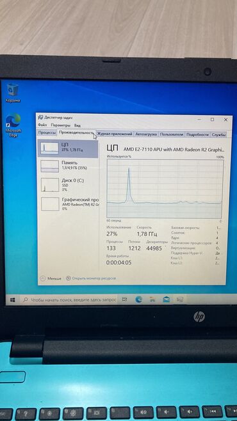The height and width of the screenshot is (421, 237).
Task: Click the Windows Start button
Action: (13, 299)
